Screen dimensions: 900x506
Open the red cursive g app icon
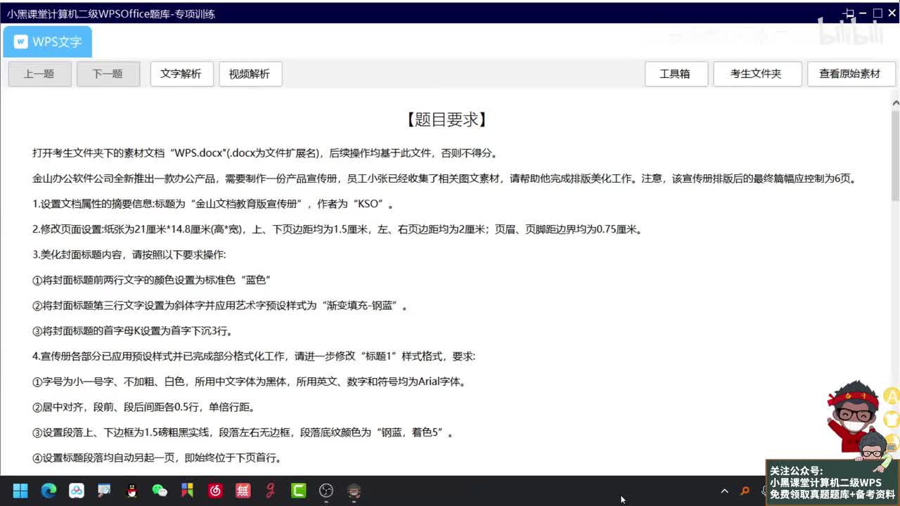tap(271, 491)
